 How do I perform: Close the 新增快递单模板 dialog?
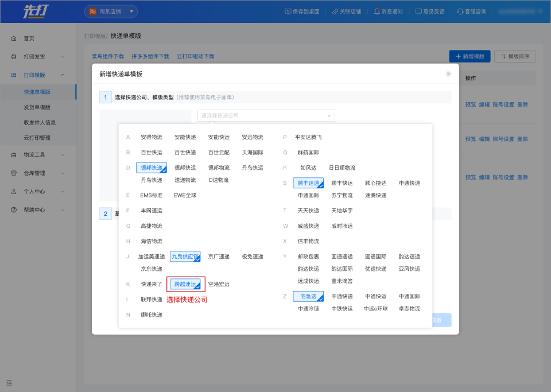click(448, 74)
